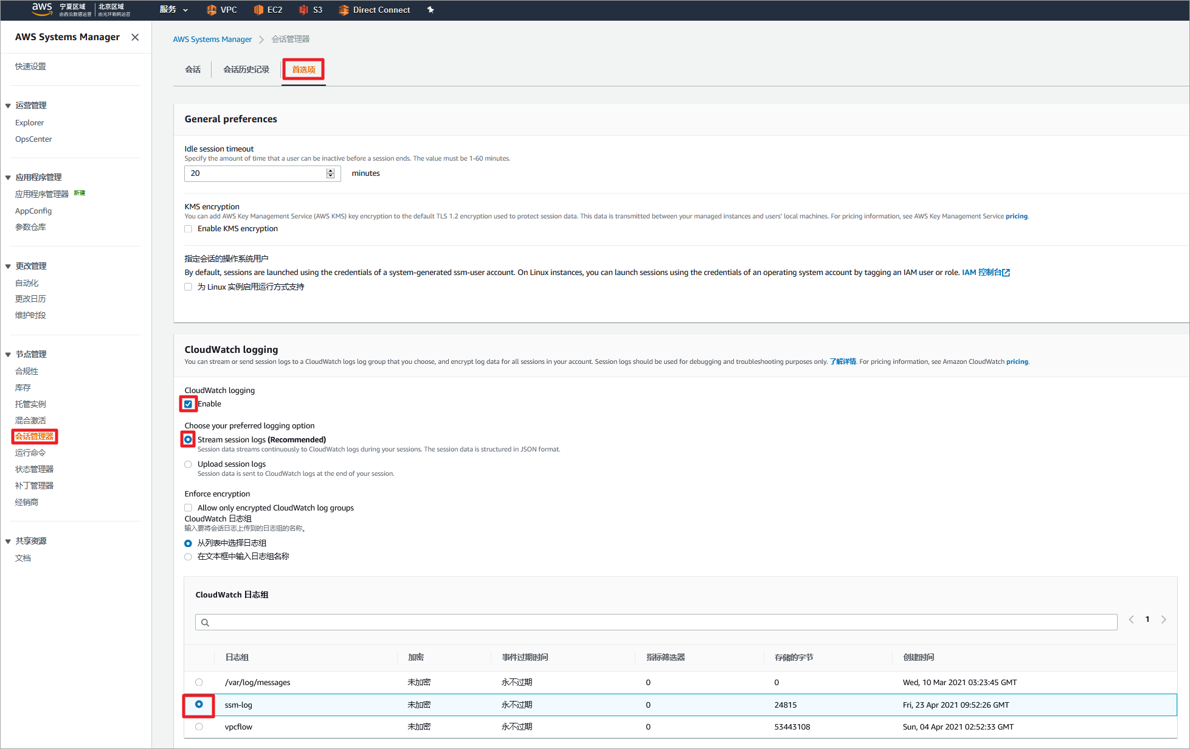Select 从列表中选择日志组 radio option

click(188, 543)
